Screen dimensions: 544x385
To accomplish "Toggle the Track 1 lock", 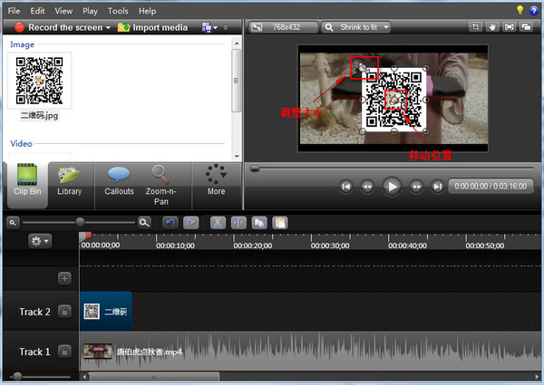I will (64, 351).
